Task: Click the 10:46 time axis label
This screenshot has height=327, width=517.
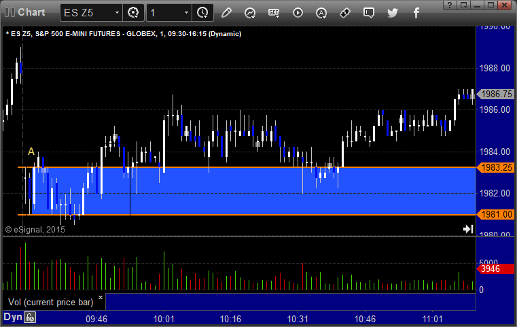Action: [365, 319]
